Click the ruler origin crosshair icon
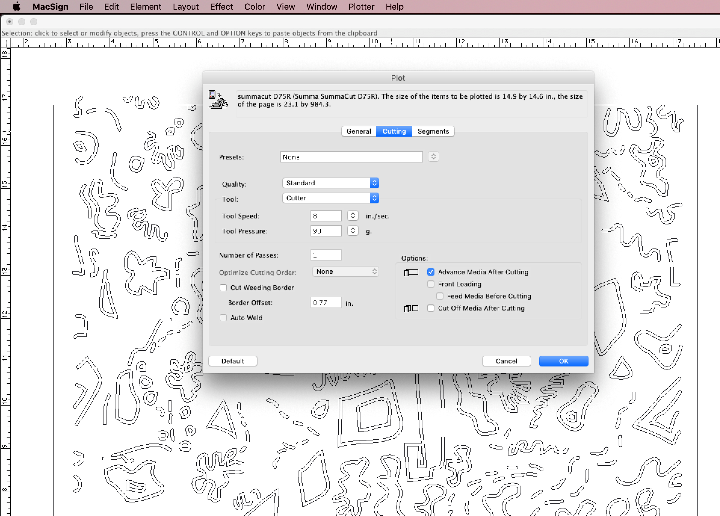 7,42
